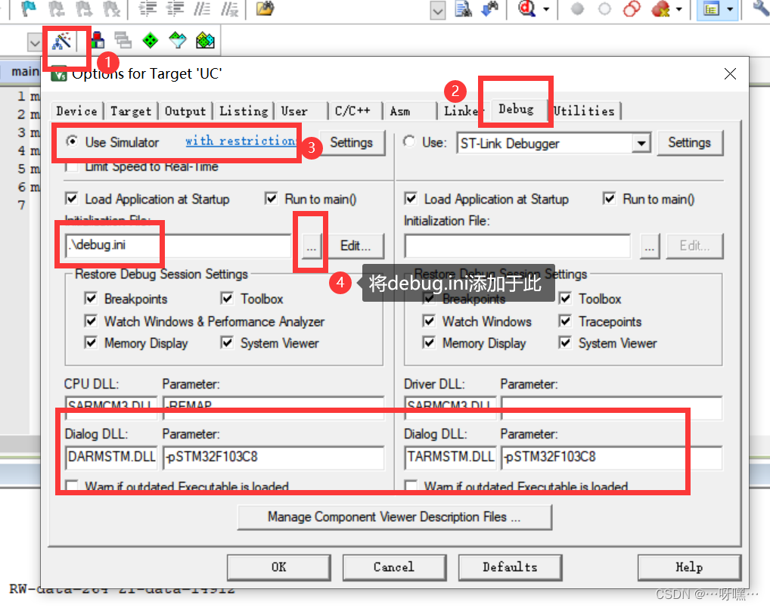Open Manage Run-Time Environment green diamond icon

point(151,40)
